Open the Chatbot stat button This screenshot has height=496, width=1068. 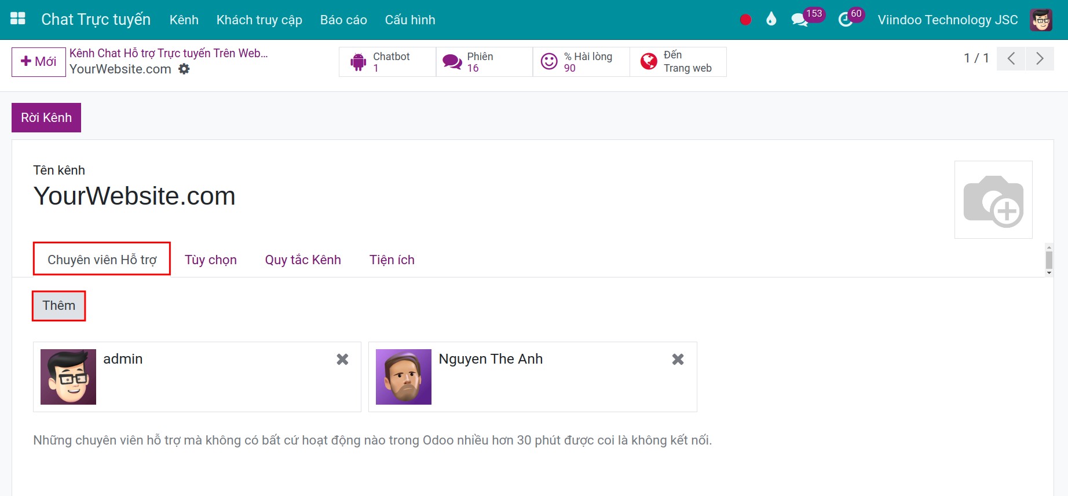tap(387, 62)
